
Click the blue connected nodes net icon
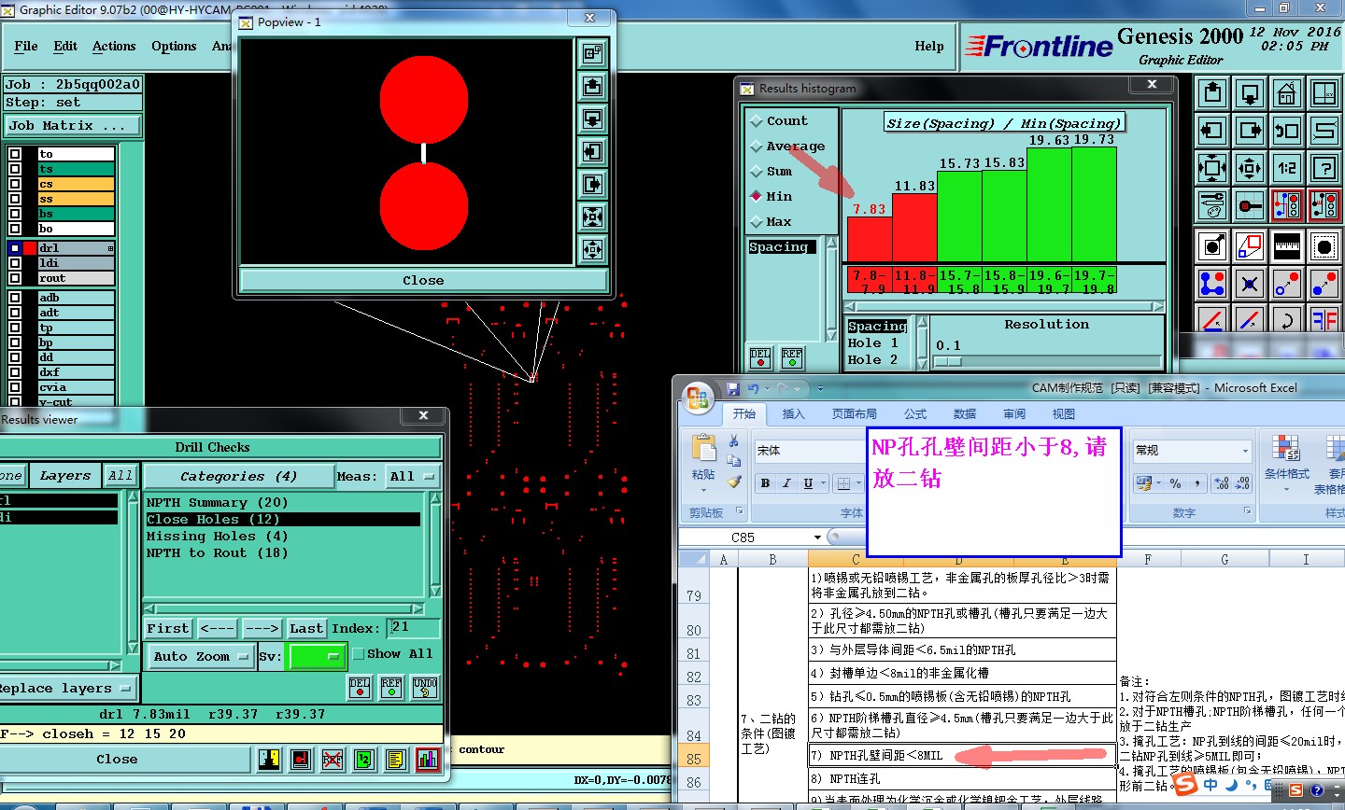(1212, 284)
